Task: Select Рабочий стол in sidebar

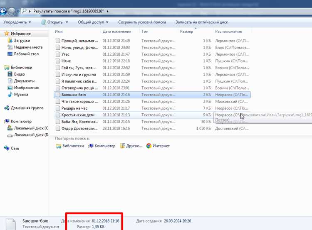Action: click(26, 54)
